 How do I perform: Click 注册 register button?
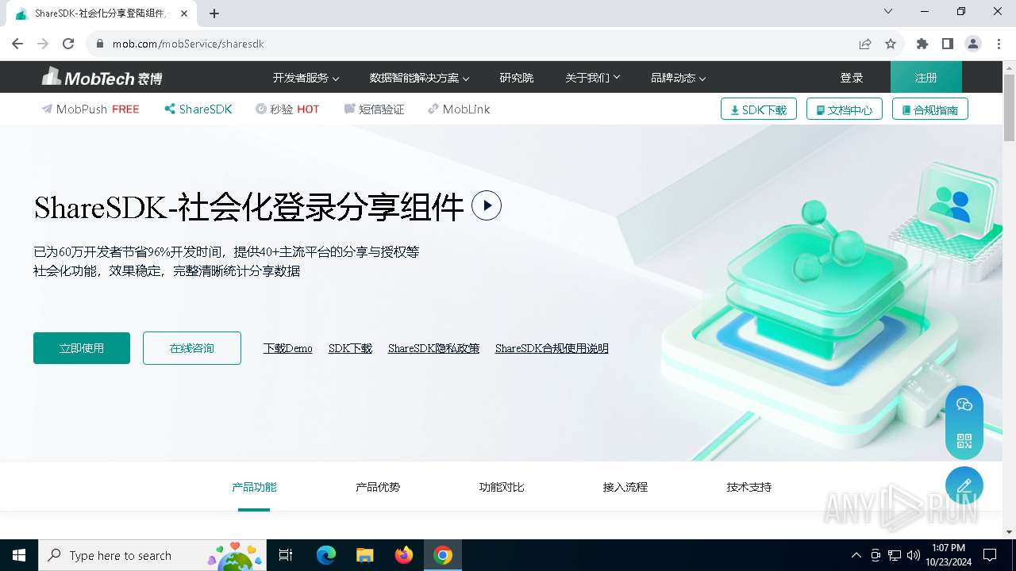click(926, 78)
